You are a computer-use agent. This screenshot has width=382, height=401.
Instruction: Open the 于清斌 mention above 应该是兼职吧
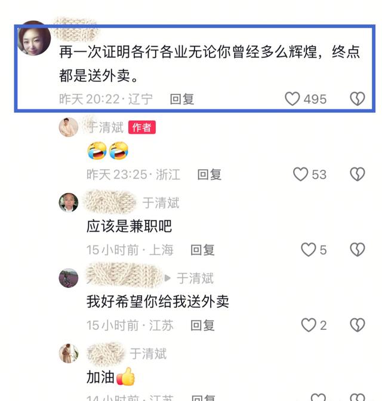point(161,203)
